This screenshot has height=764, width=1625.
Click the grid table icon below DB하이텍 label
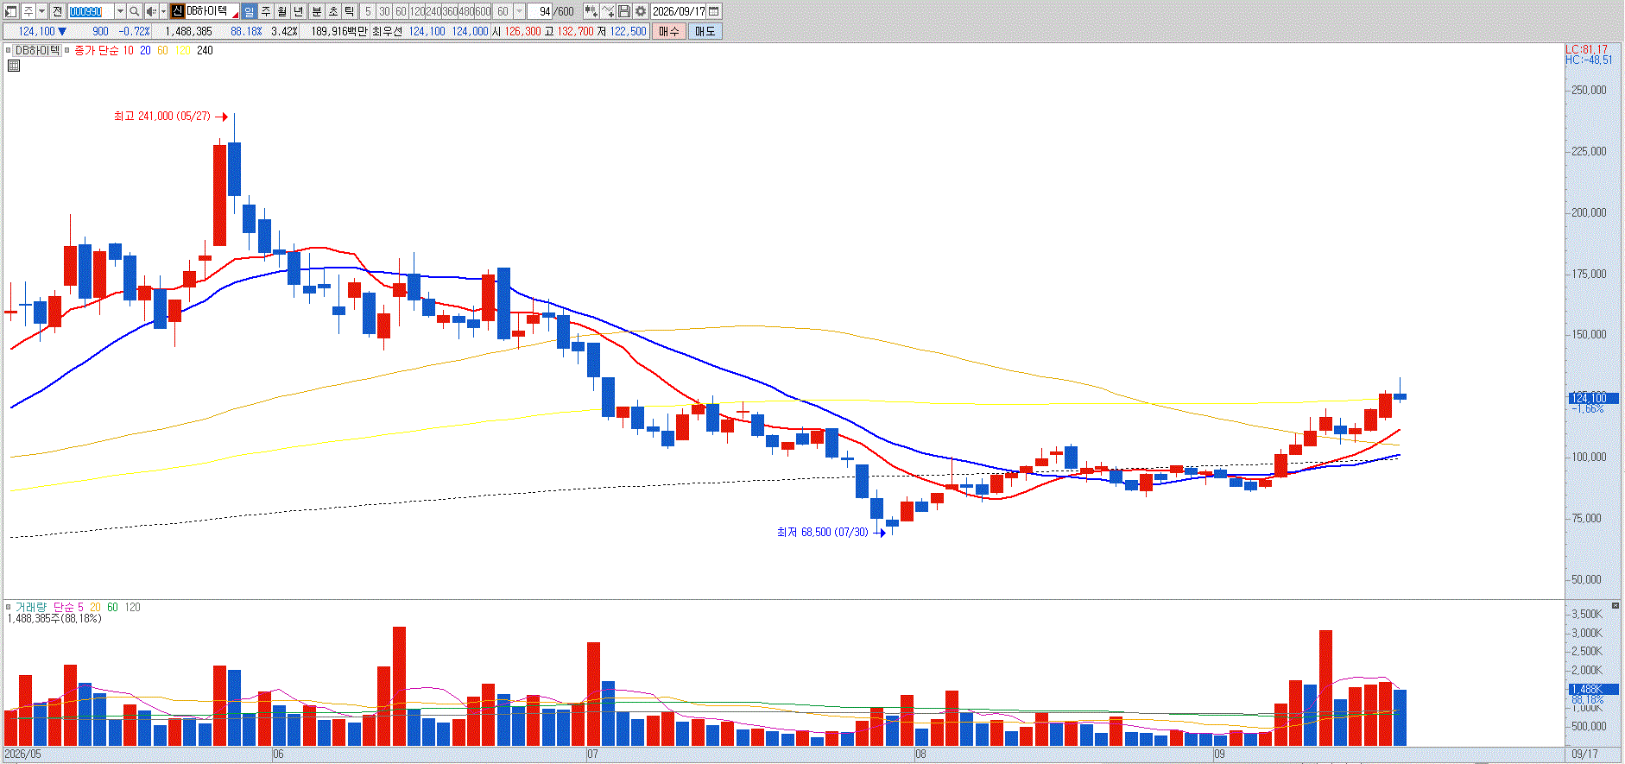pyautogui.click(x=13, y=65)
